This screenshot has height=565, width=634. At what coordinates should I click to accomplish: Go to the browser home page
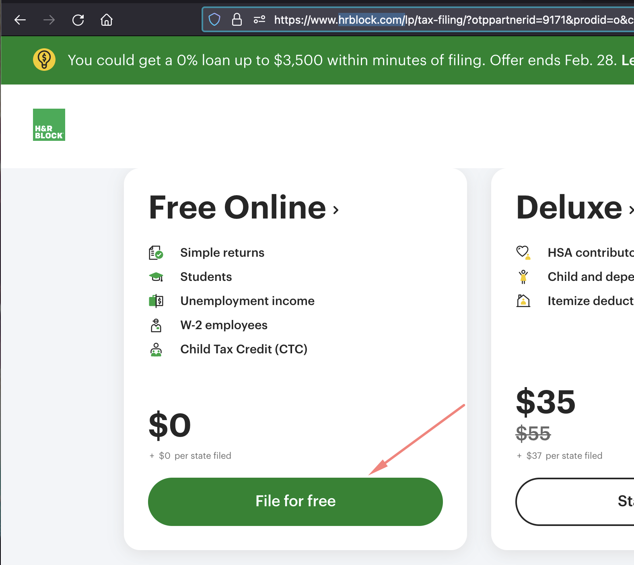(x=107, y=20)
